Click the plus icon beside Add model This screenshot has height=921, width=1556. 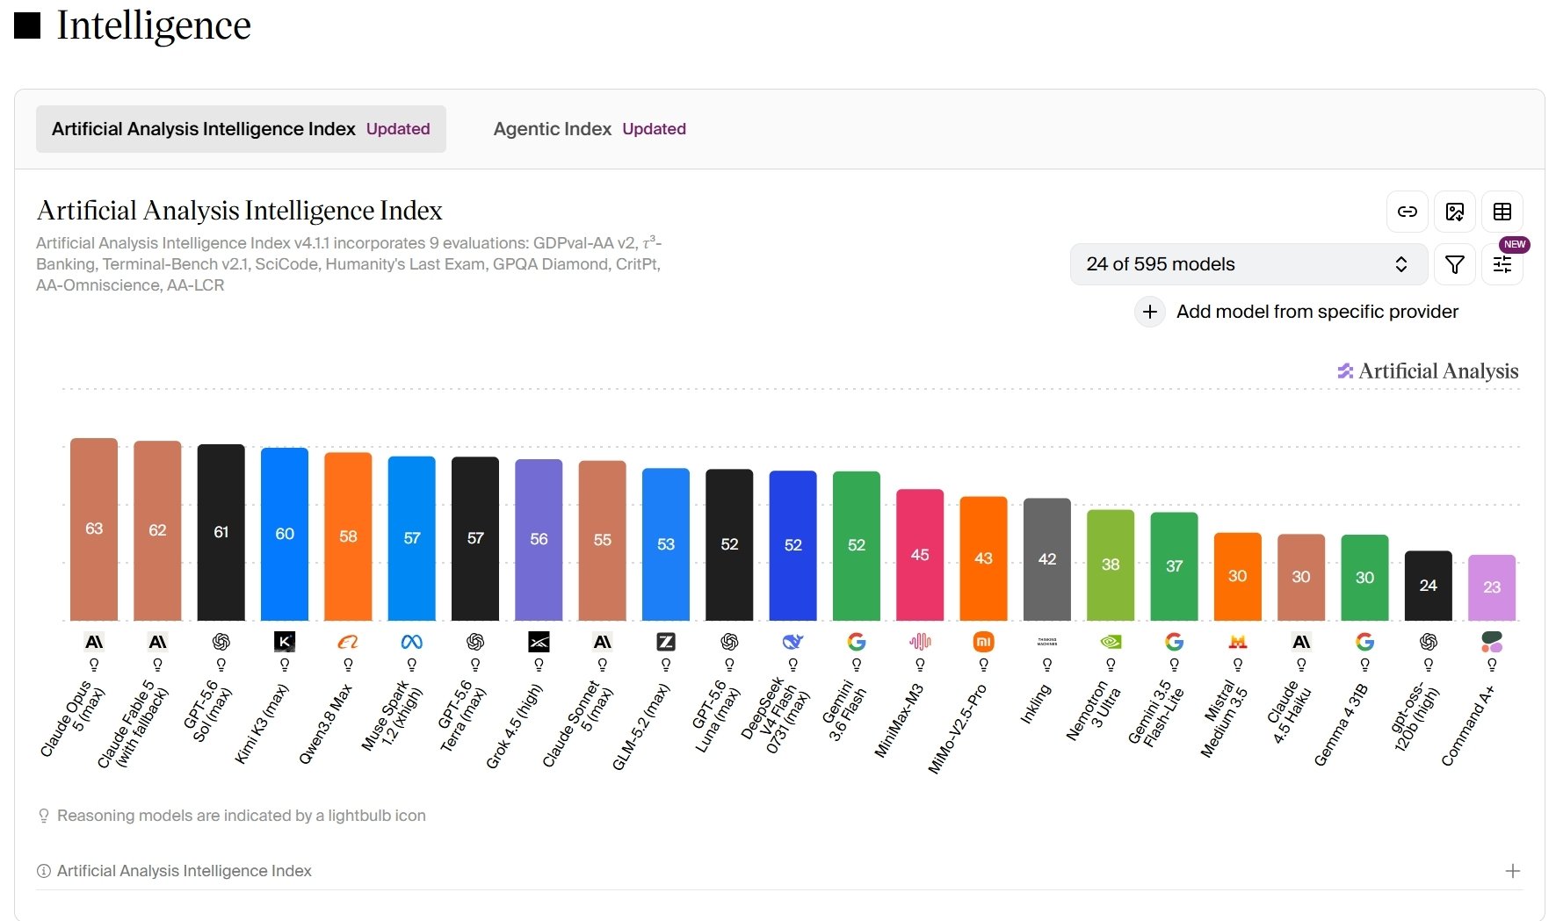click(x=1150, y=312)
